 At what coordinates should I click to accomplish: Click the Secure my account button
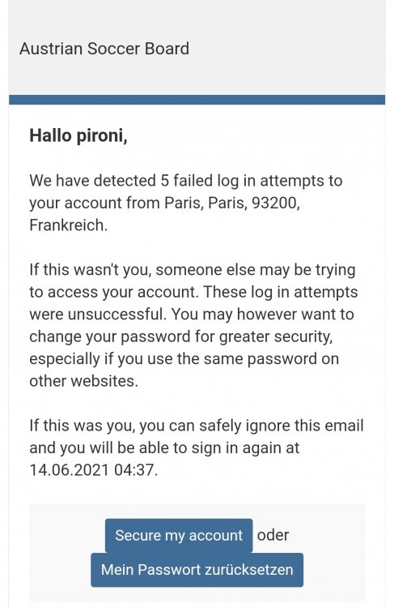[179, 536]
